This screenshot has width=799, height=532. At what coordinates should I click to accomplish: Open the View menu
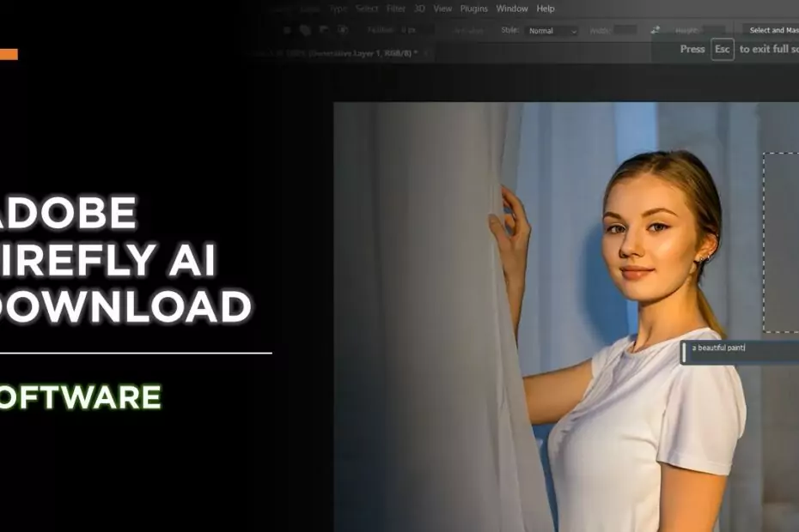(442, 8)
